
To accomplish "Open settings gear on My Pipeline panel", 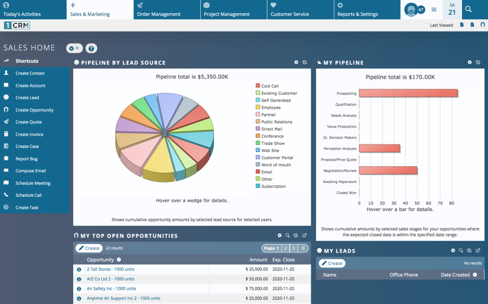I will click(x=469, y=62).
